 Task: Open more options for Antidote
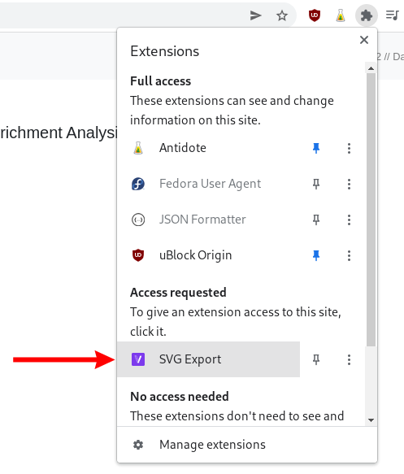pos(349,148)
